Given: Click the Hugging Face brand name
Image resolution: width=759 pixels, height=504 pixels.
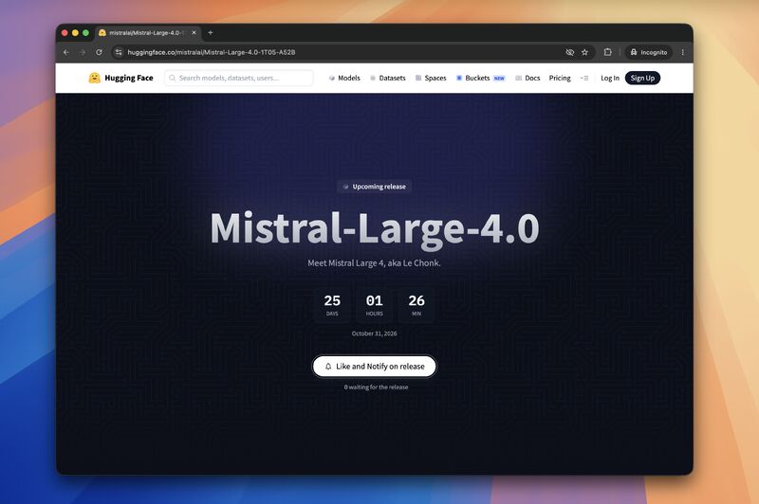Looking at the screenshot, I should [x=129, y=78].
